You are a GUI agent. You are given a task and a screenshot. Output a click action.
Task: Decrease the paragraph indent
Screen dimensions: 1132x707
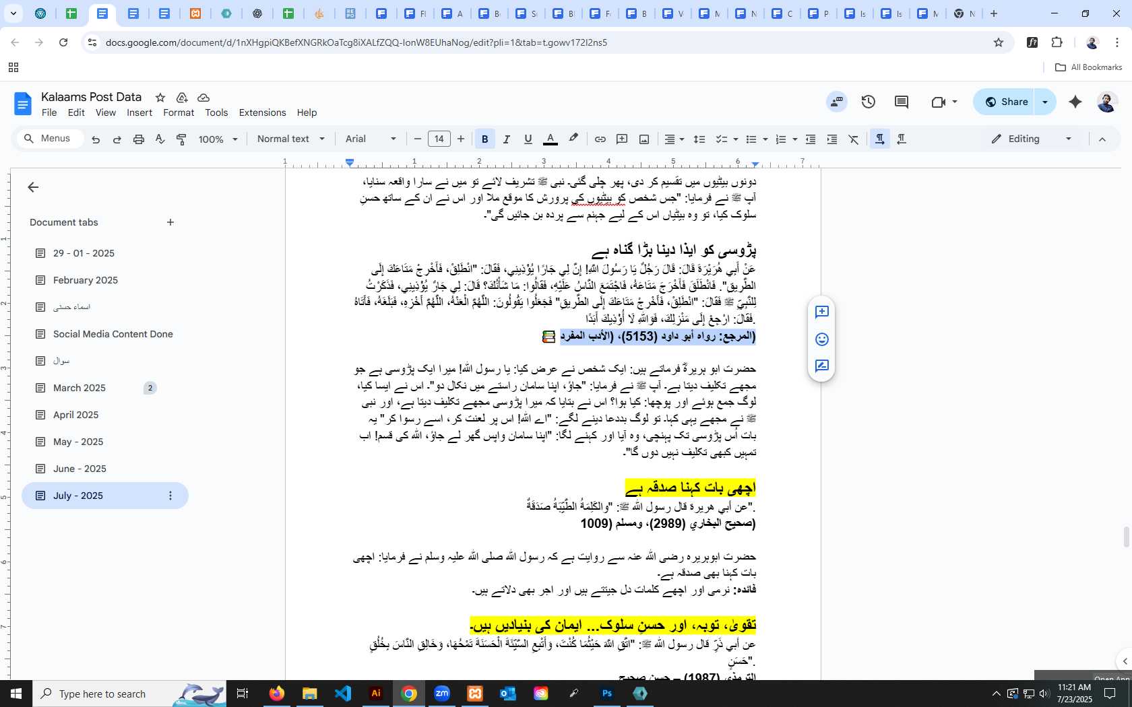[x=811, y=139]
